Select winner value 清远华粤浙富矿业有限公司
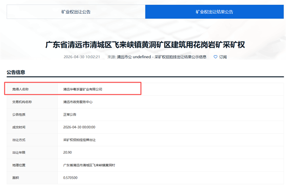The image size is (286, 187). (x=82, y=89)
